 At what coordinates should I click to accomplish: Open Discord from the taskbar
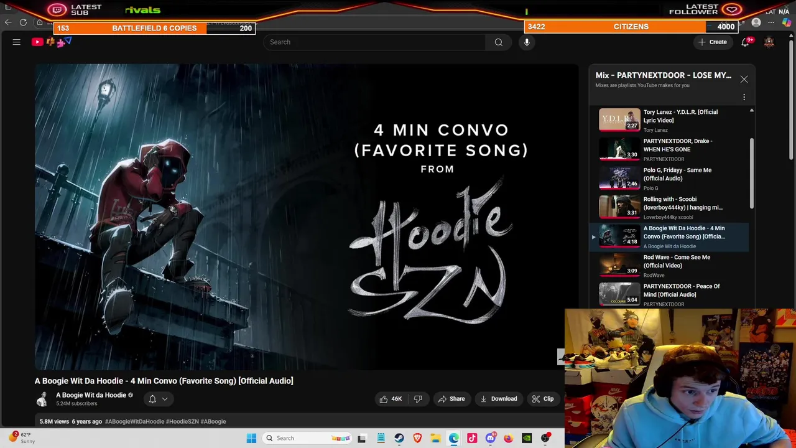(490, 438)
